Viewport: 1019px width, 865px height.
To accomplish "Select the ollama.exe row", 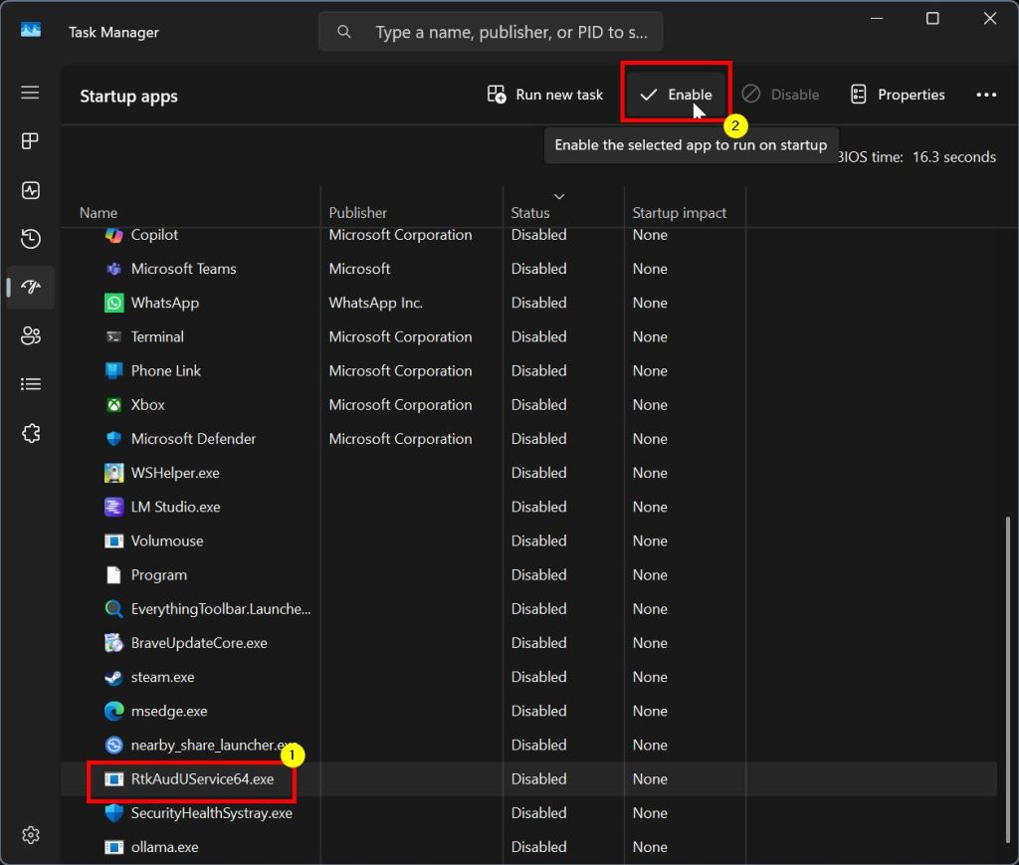I will click(529, 847).
